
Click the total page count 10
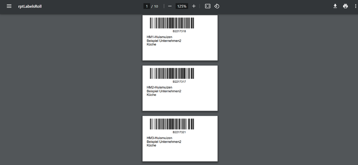point(156,6)
